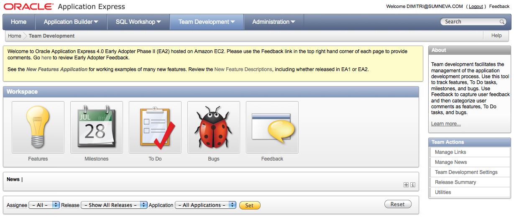
Task: Click the Oracle logo
Action: (x=28, y=7)
